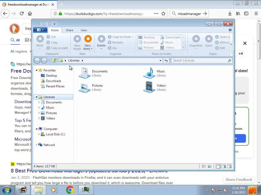This screenshot has height=195, width=261.
Task: Refresh the Libraries location
Action: (166, 60)
